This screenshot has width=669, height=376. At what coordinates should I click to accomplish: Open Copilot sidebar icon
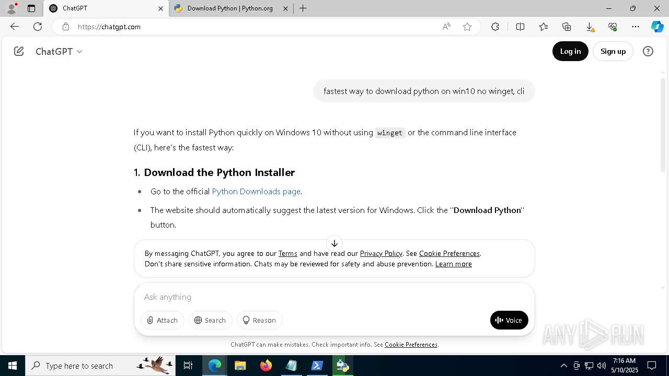click(x=658, y=27)
